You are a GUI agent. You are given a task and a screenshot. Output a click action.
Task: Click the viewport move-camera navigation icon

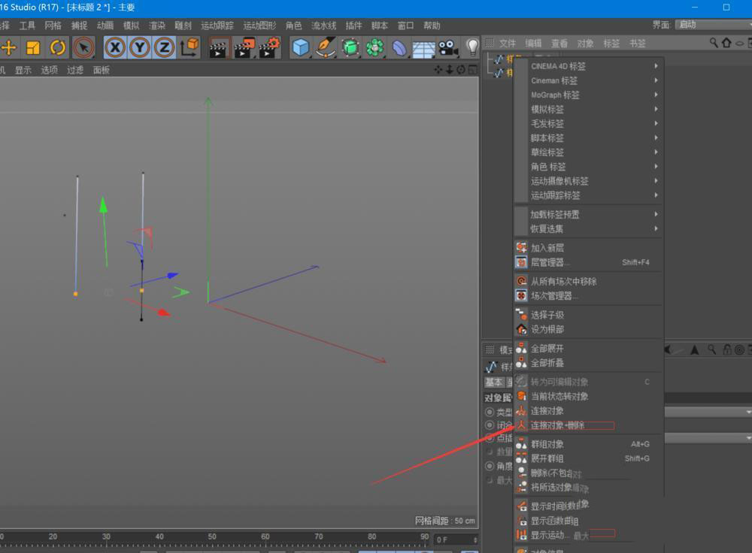438,70
